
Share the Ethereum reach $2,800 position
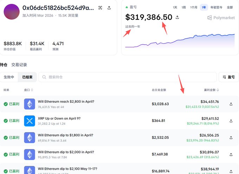231,104
